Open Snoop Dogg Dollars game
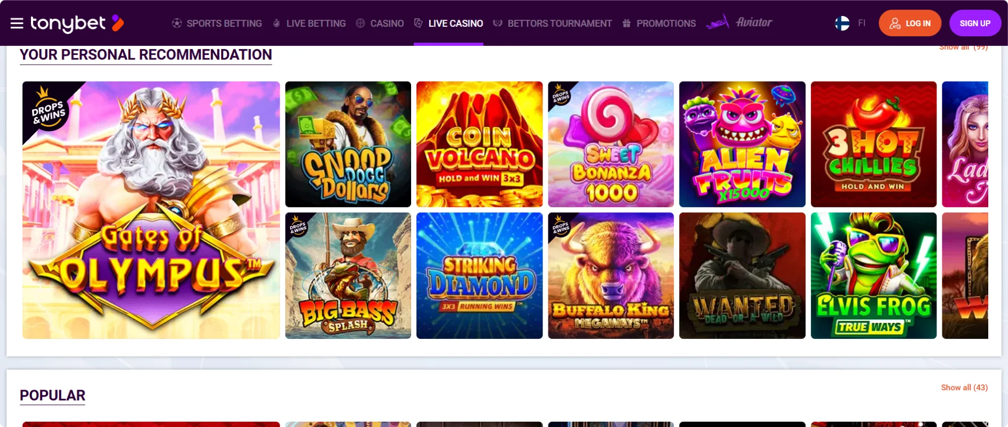Image resolution: width=1008 pixels, height=427 pixels. pos(348,144)
